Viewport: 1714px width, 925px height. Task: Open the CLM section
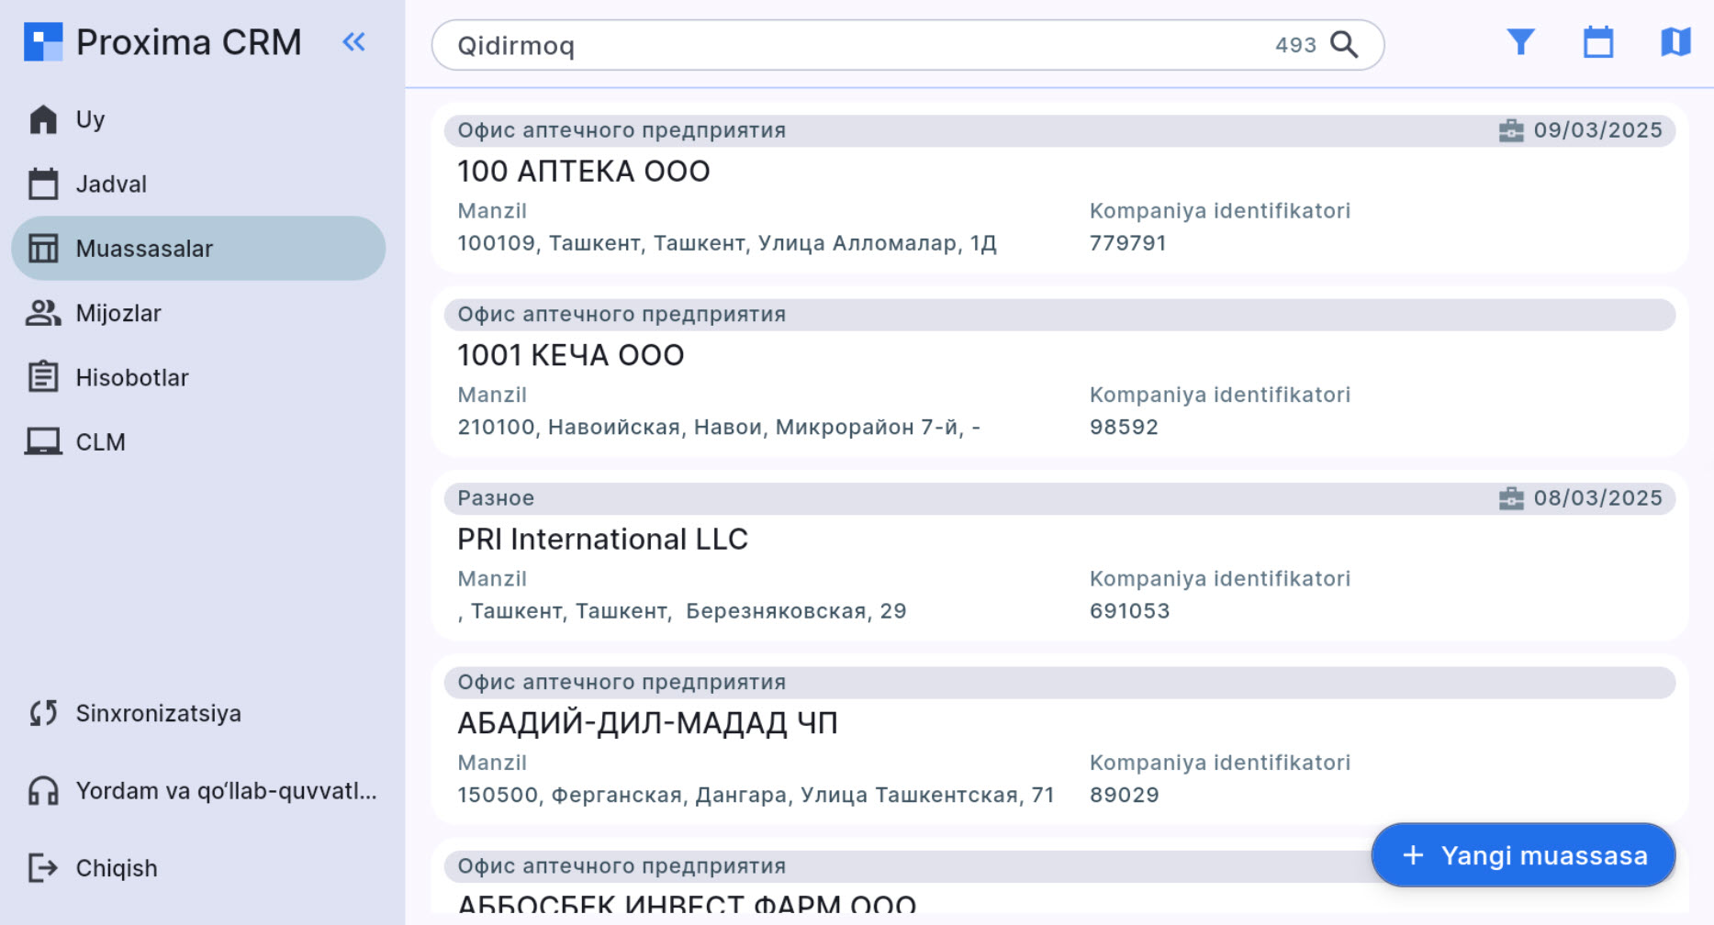click(100, 442)
